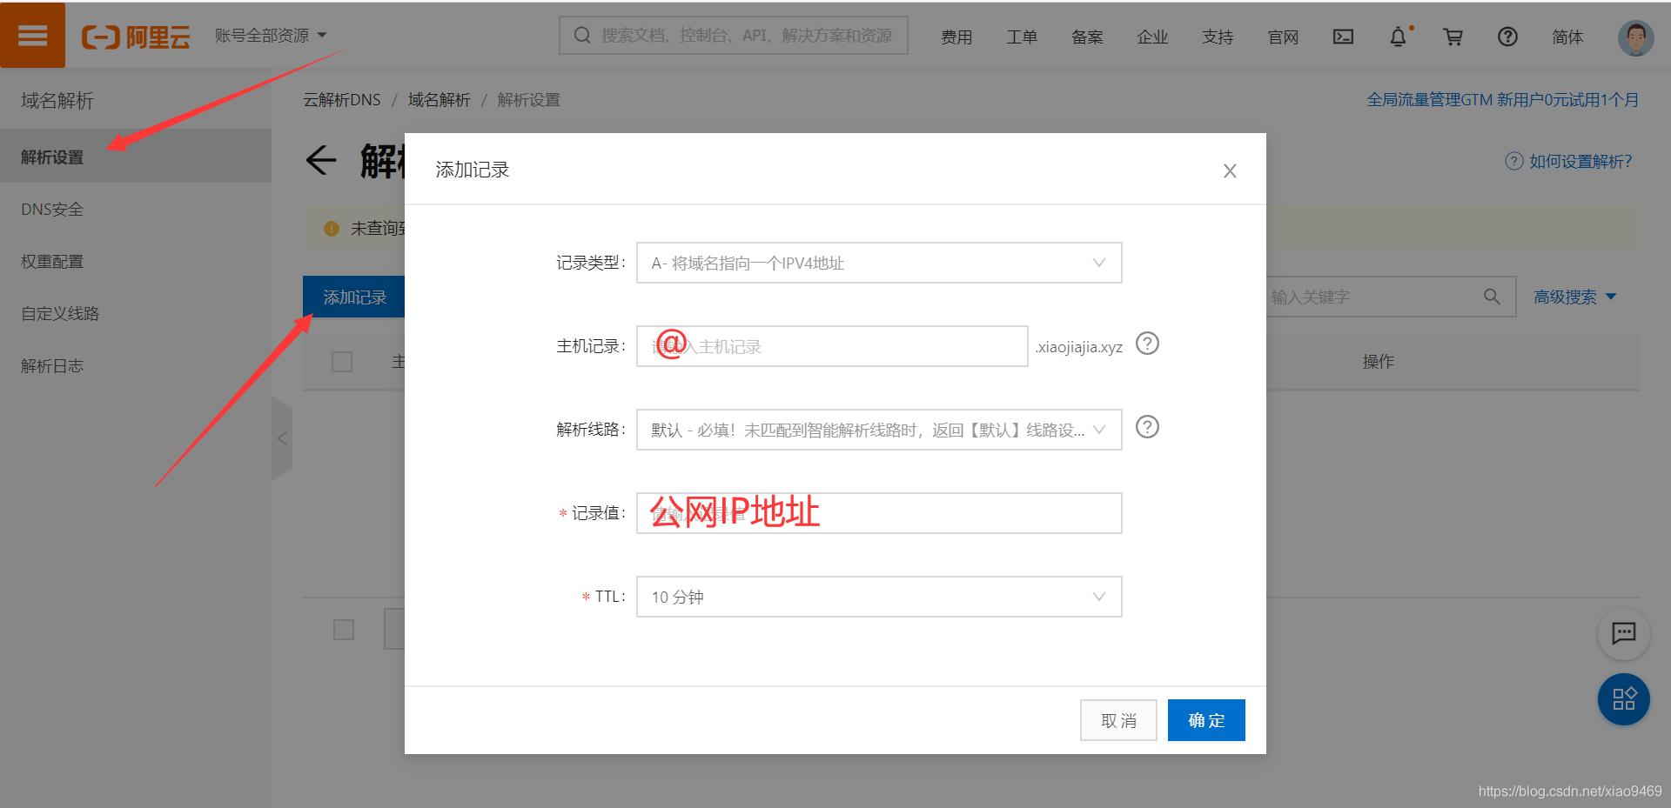The width and height of the screenshot is (1671, 808).
Task: Click the 域名解析 sidebar title
Action: click(57, 101)
